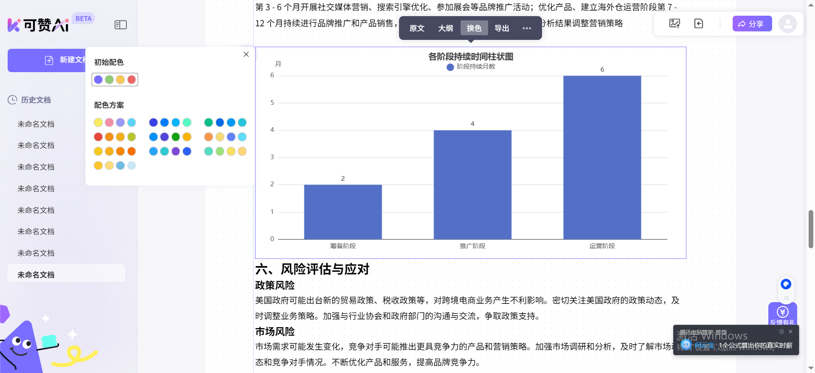Click the vertical page scrollbar thumb

tap(811, 229)
